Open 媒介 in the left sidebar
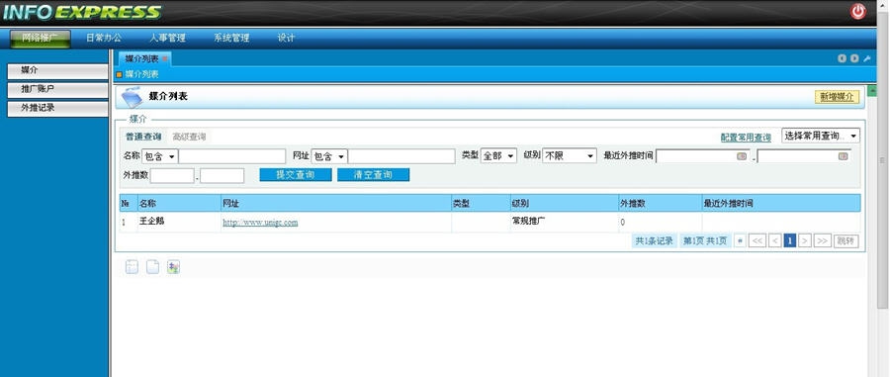The image size is (890, 377). pyautogui.click(x=57, y=71)
